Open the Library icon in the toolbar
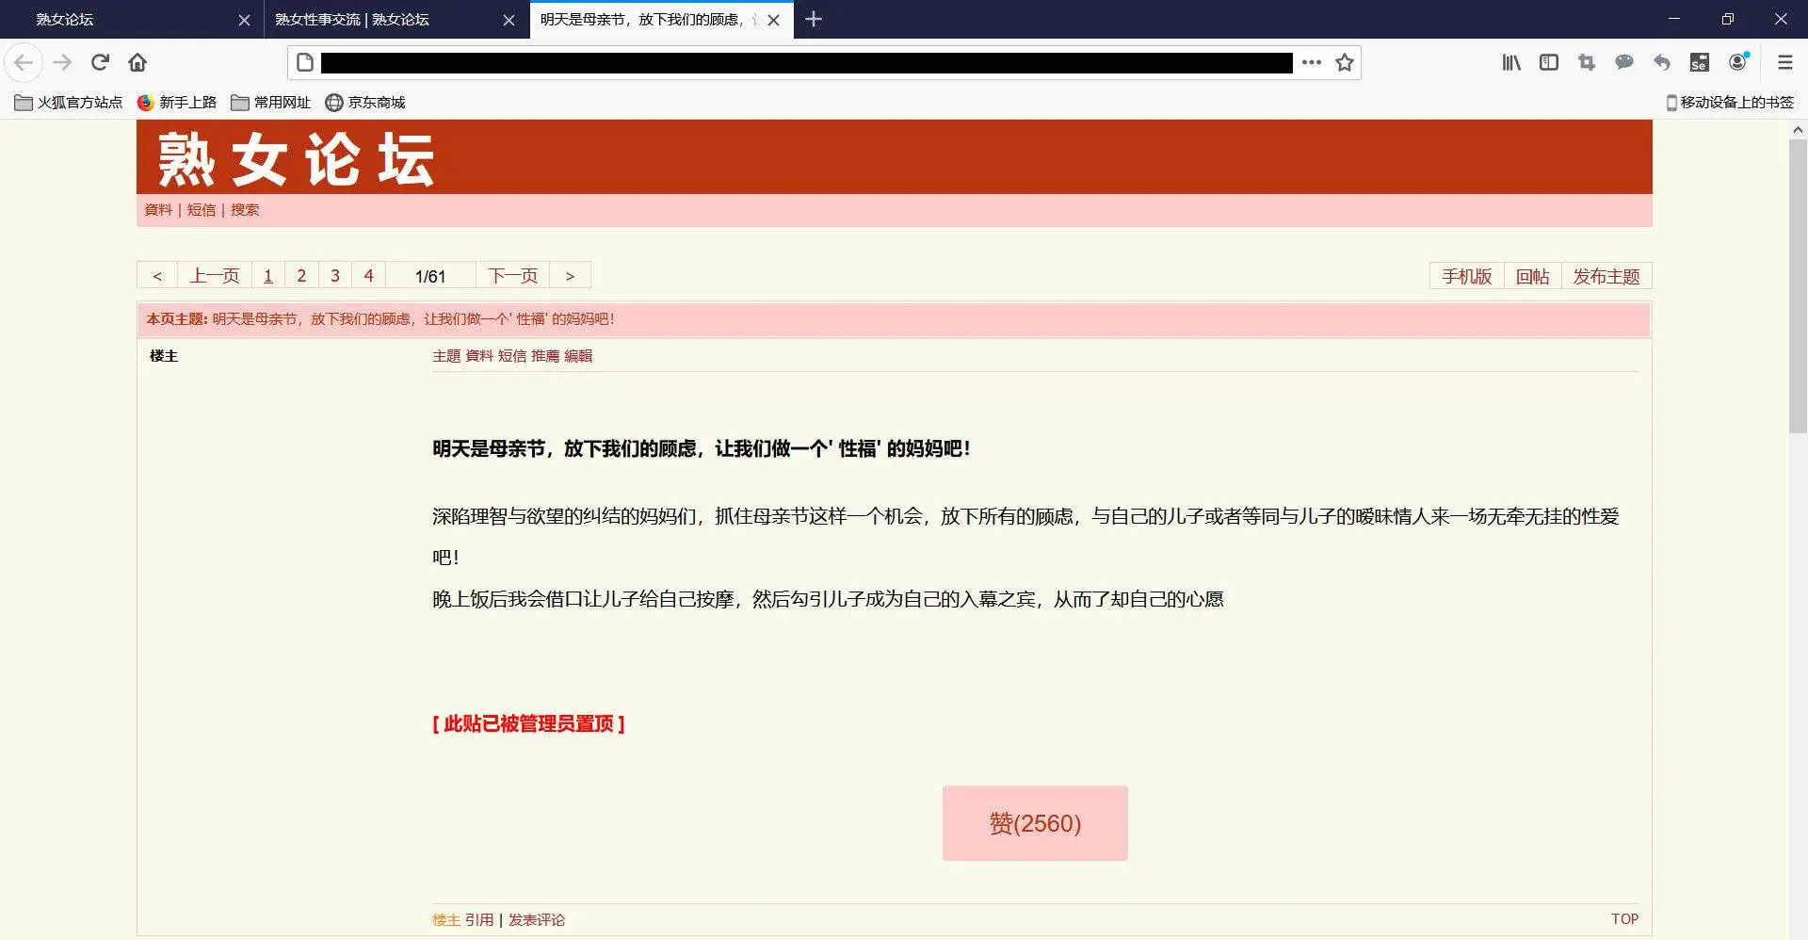The image size is (1808, 940). 1510,62
